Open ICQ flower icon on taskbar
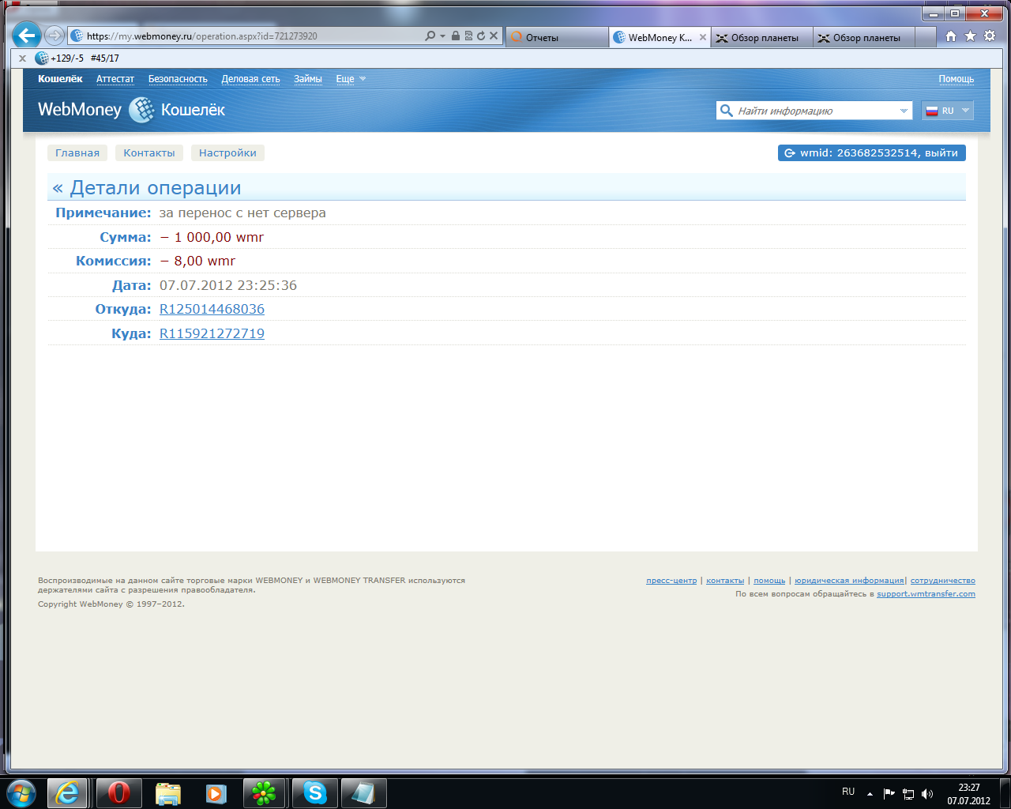This screenshot has height=809, width=1011. 264,792
